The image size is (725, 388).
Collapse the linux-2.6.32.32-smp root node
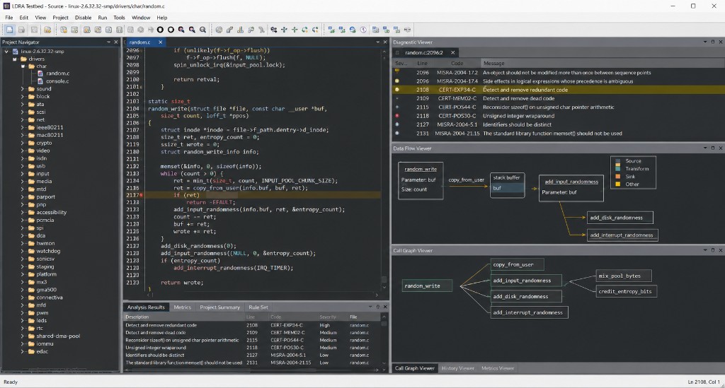pos(6,52)
